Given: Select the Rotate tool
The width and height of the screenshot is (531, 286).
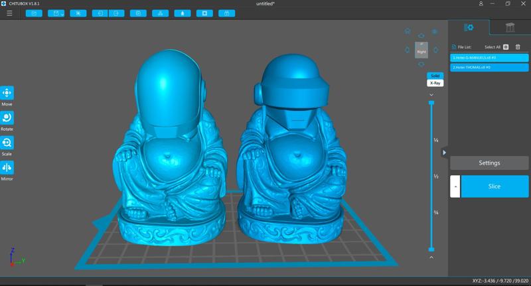Looking at the screenshot, I should 7,118.
